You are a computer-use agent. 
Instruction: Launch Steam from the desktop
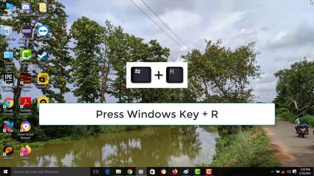43,57
